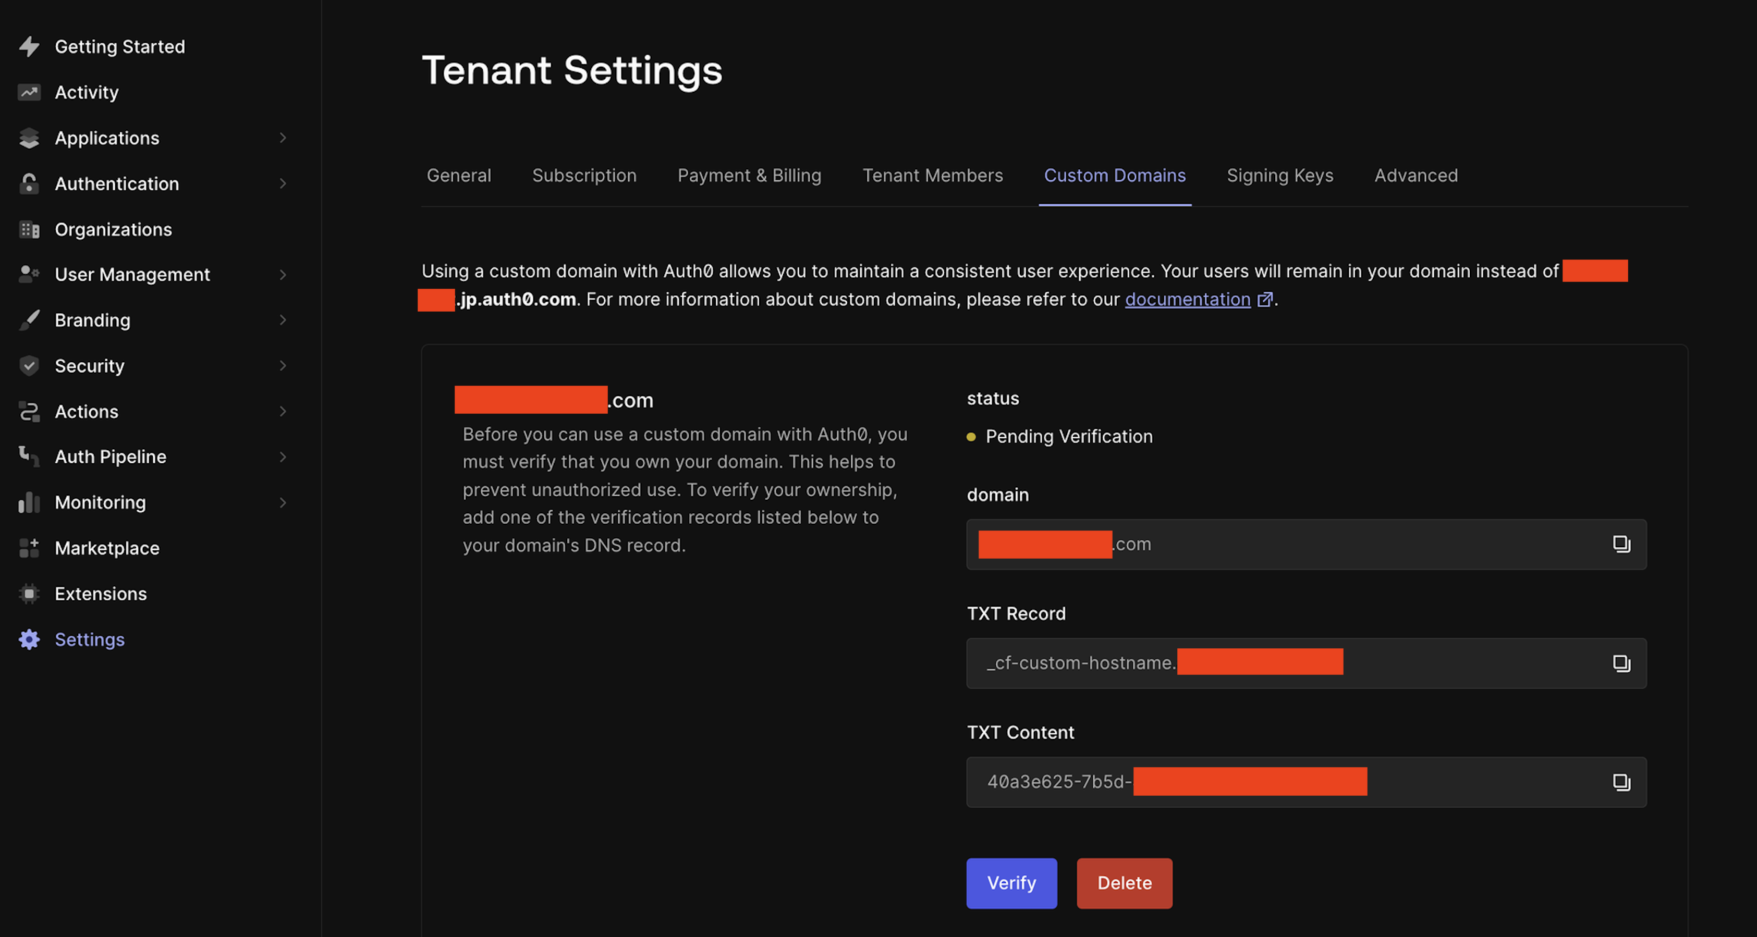Screen dimensions: 1757x937
Task: Copy the domain field value
Action: 1620,544
